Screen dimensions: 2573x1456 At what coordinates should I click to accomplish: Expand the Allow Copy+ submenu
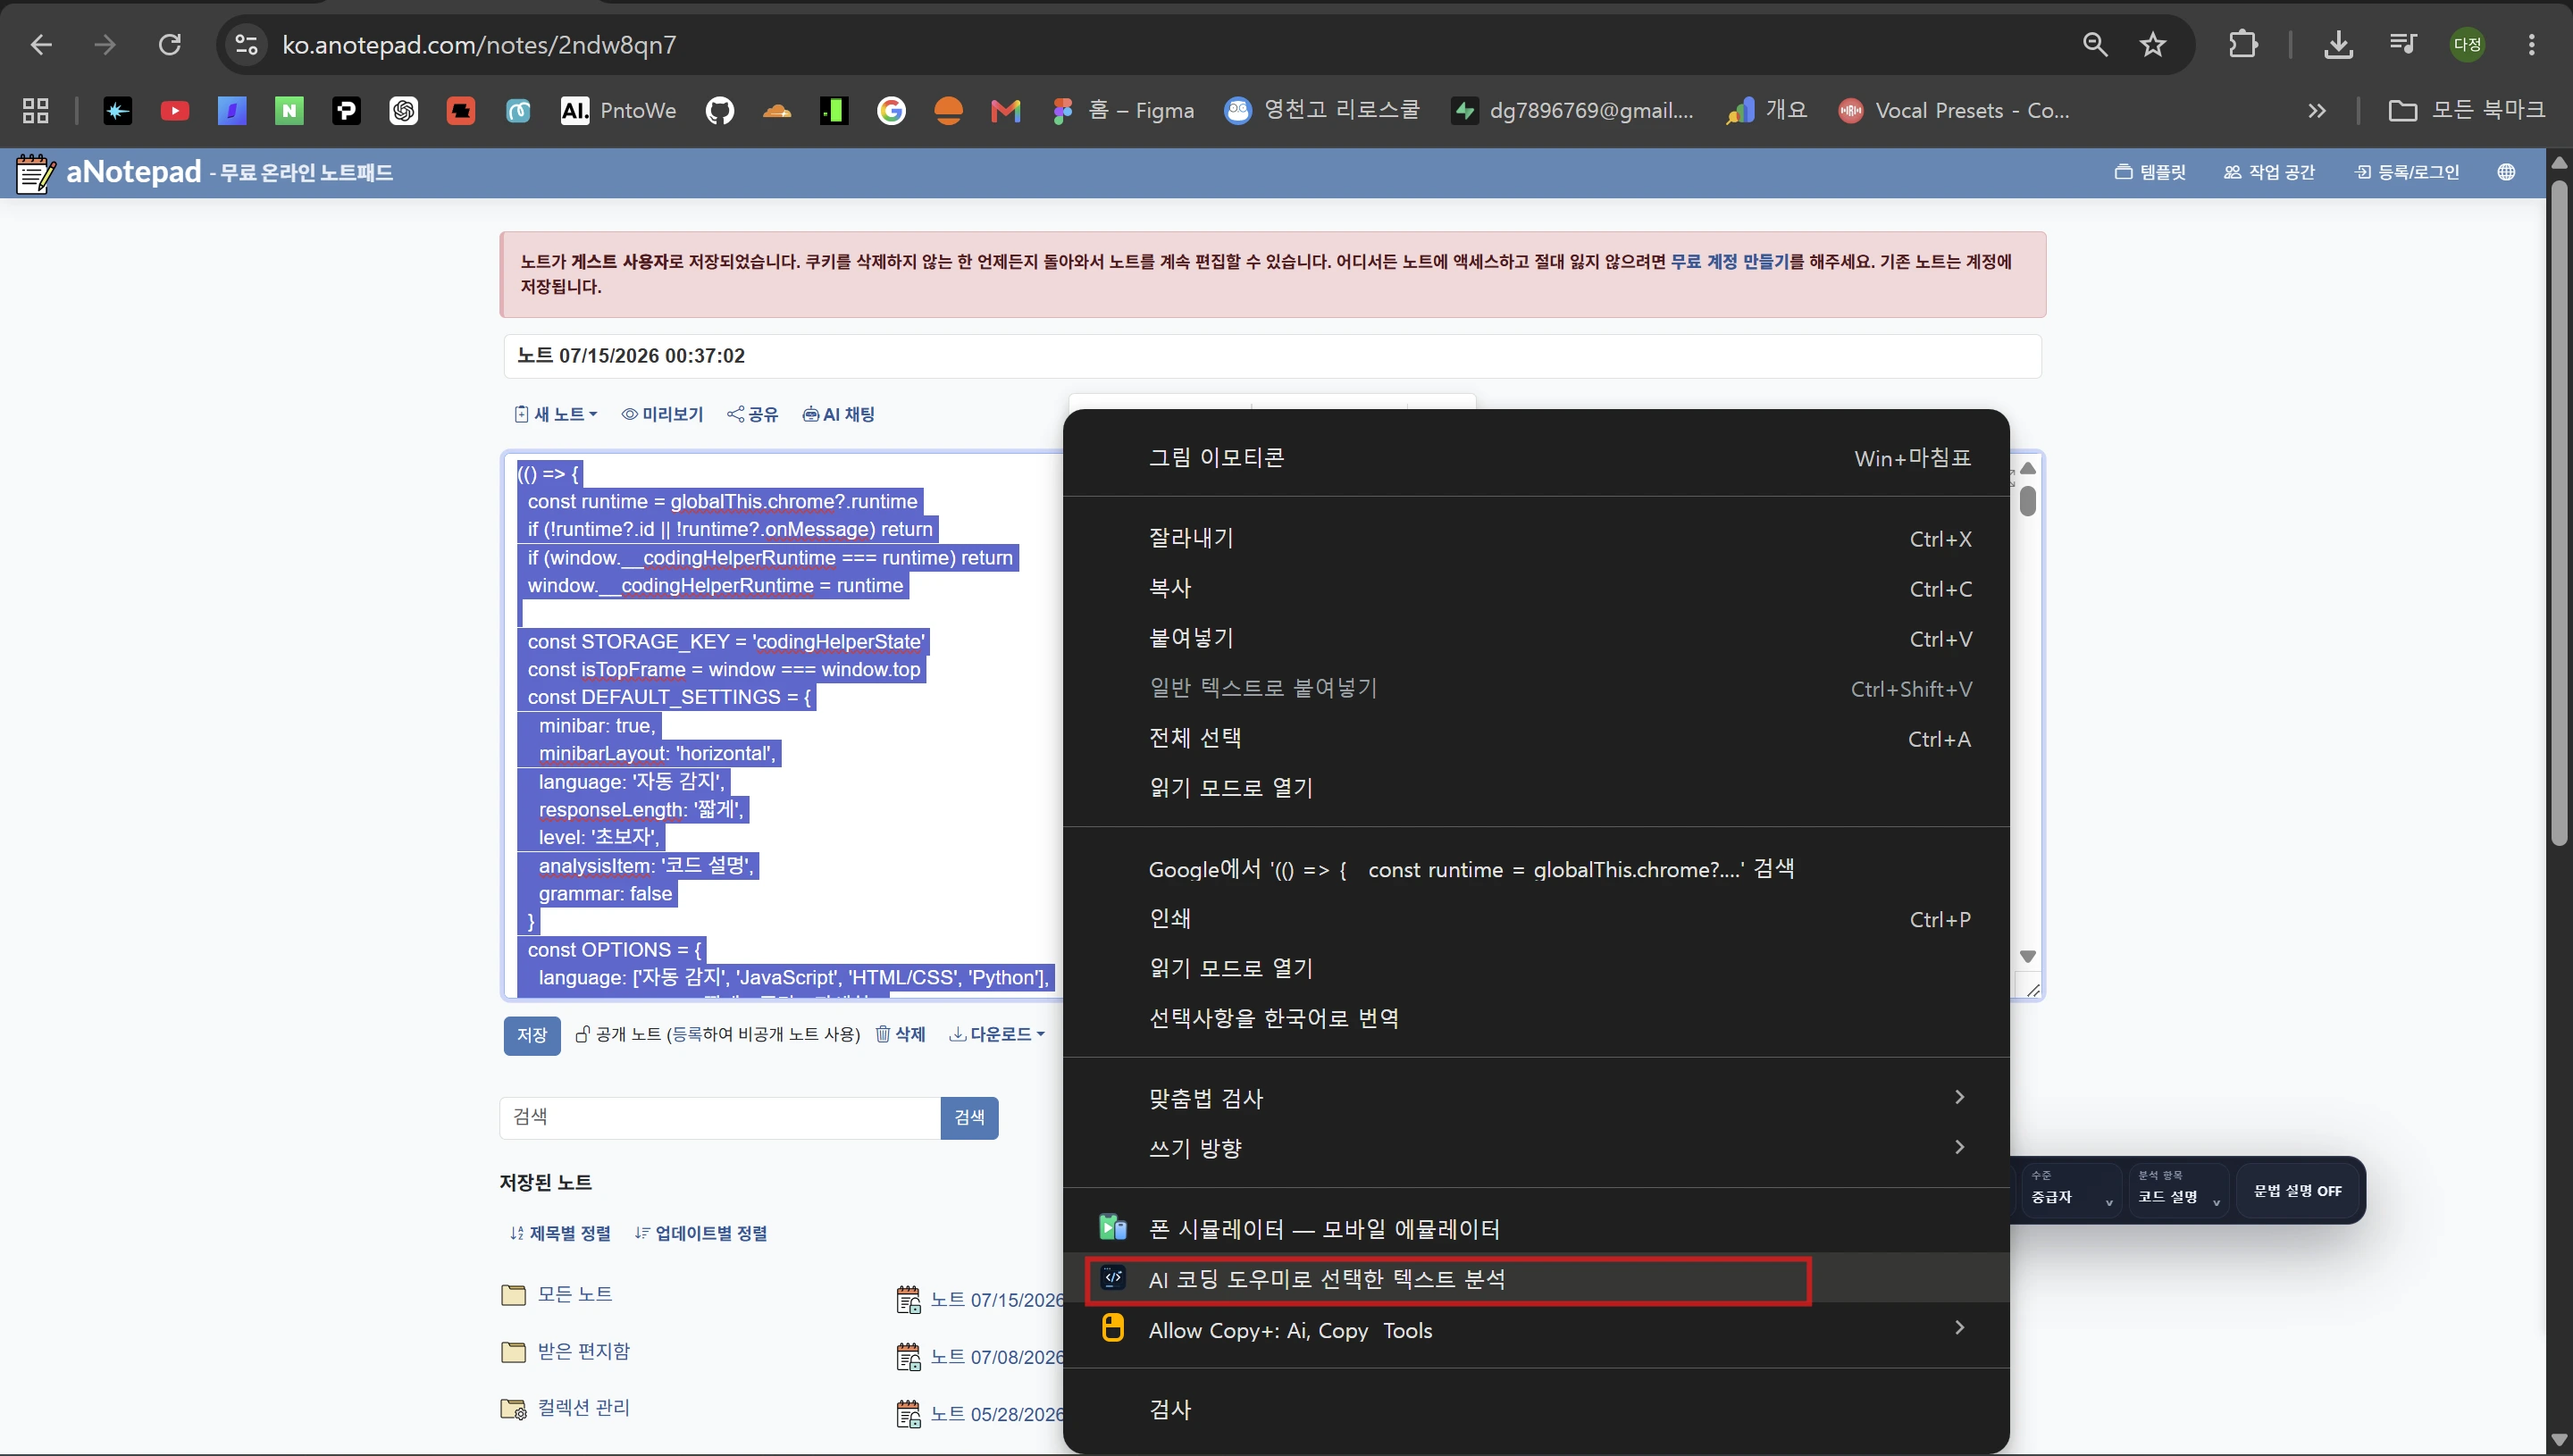1536,1330
